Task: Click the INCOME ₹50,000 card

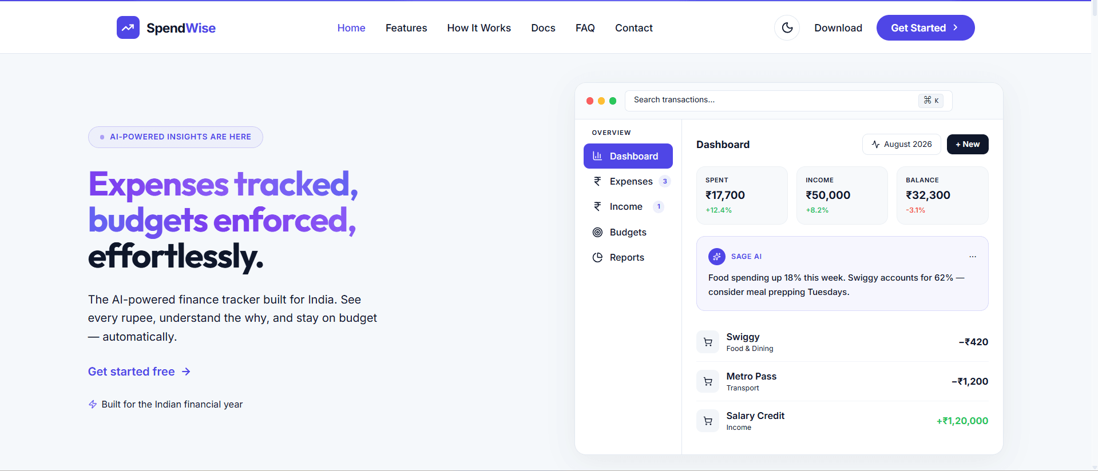Action: 842,195
